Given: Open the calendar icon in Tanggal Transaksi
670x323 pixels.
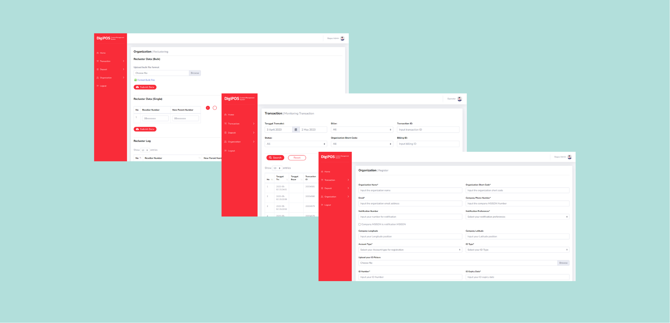Looking at the screenshot, I should pyautogui.click(x=296, y=130).
